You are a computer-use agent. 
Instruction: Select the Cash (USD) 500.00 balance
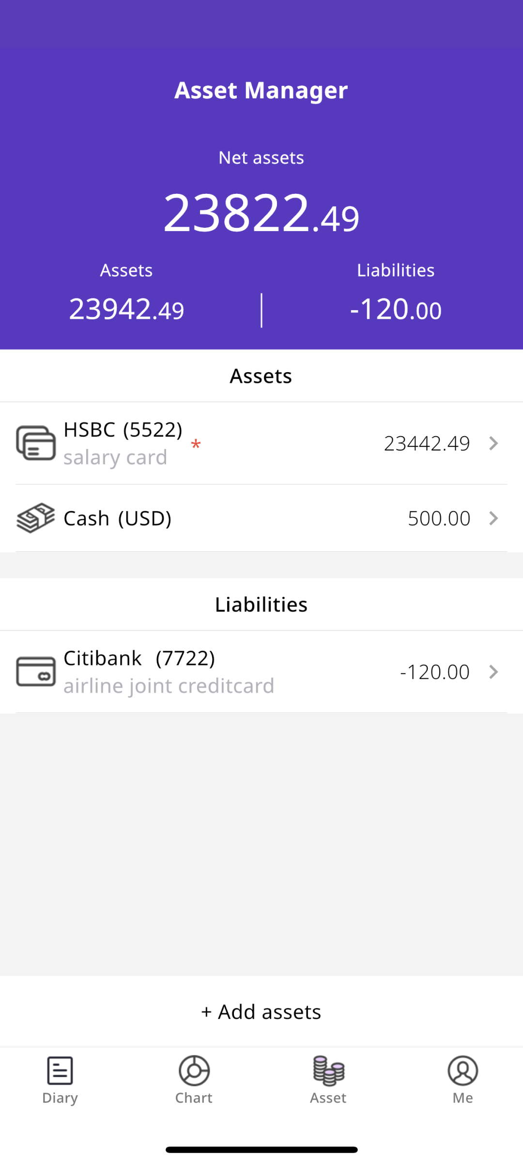439,519
